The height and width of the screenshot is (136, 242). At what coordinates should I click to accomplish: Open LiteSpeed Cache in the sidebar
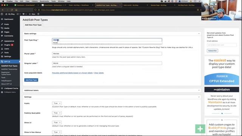(11, 88)
